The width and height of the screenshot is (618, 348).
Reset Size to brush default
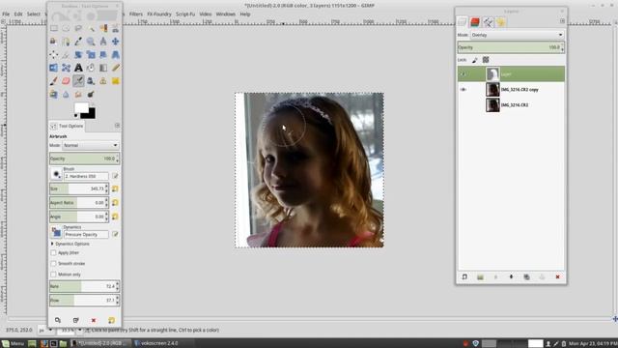[115, 189]
